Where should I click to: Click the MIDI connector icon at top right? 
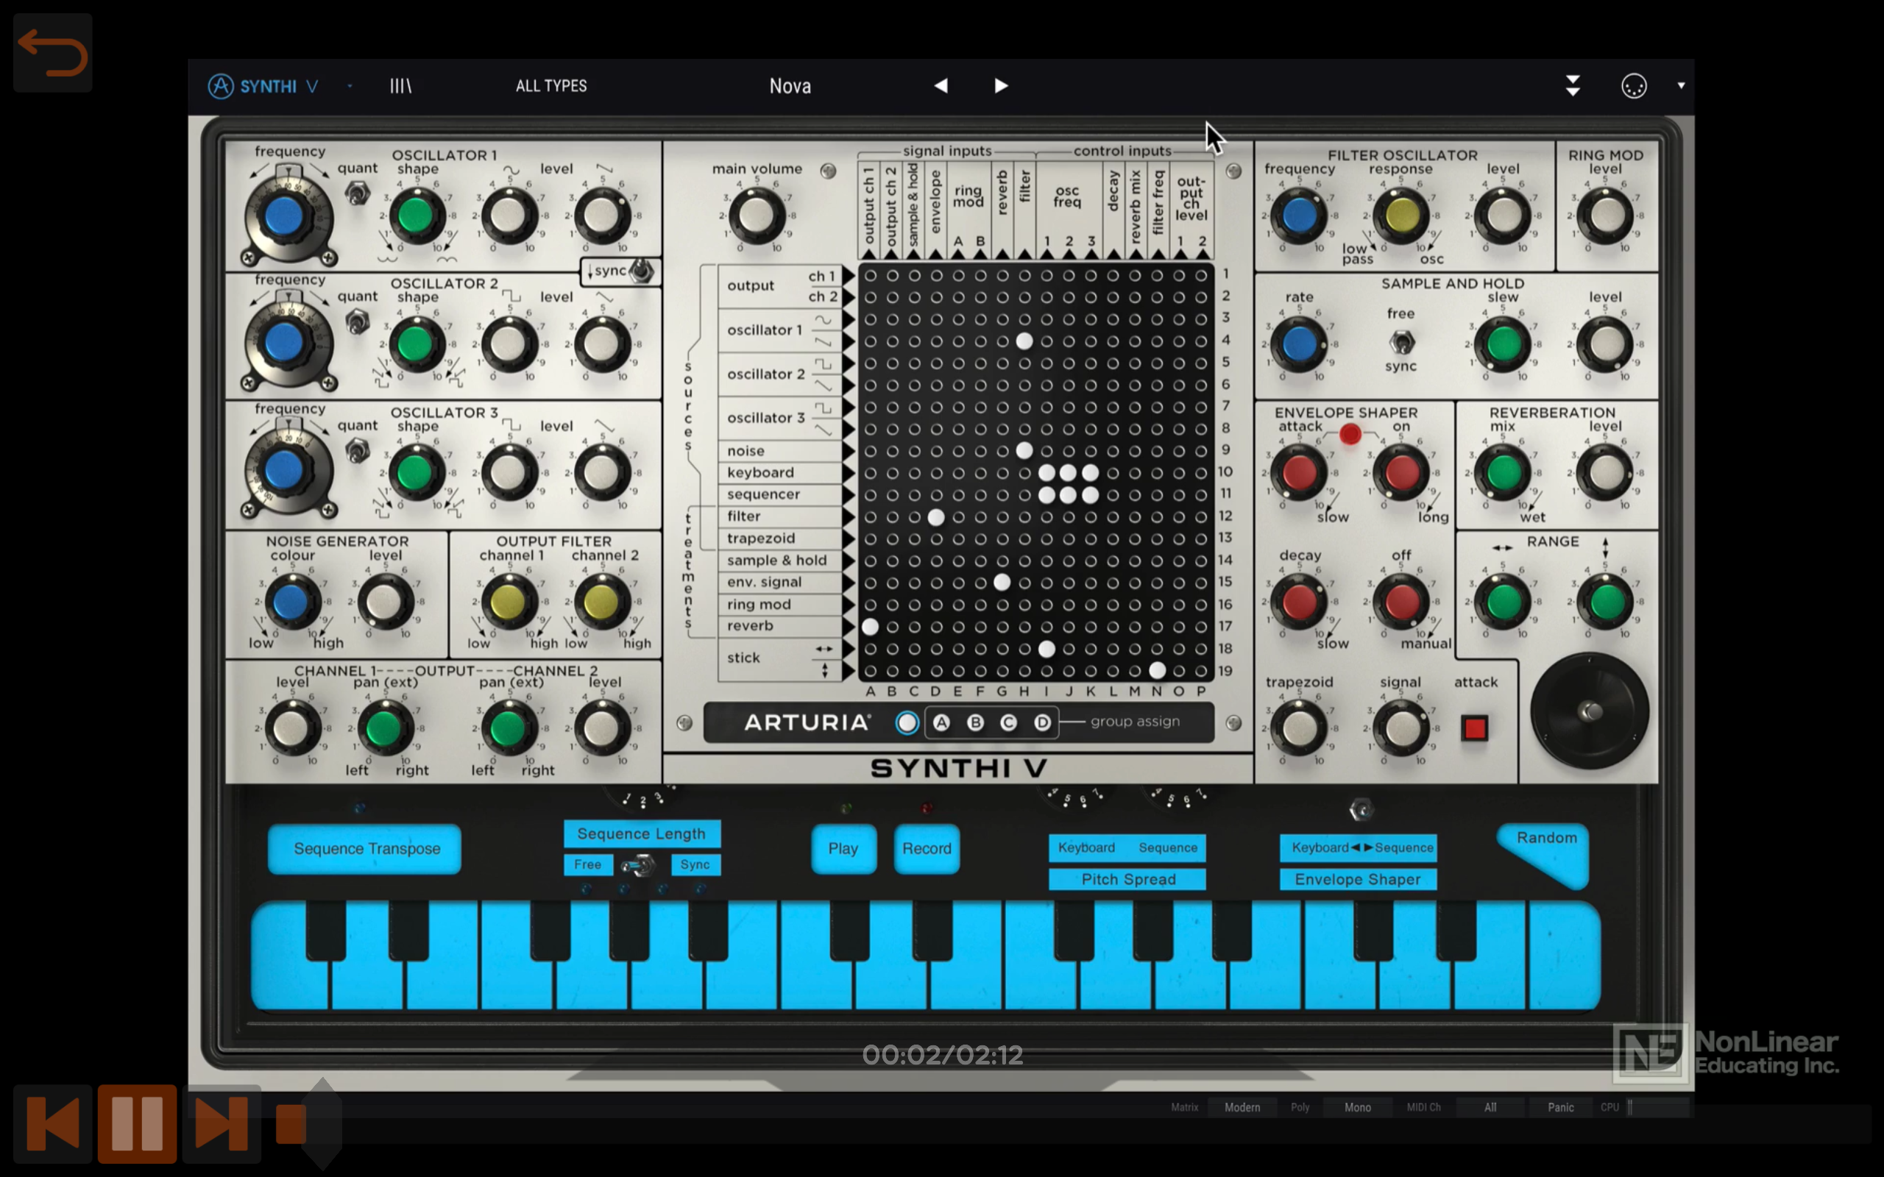pos(1634,85)
